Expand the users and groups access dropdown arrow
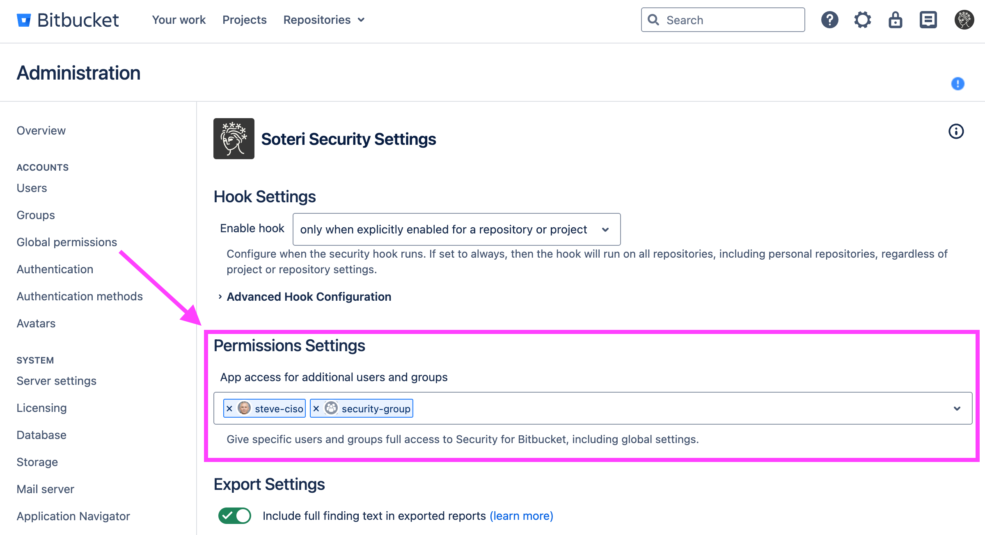 click(x=957, y=409)
